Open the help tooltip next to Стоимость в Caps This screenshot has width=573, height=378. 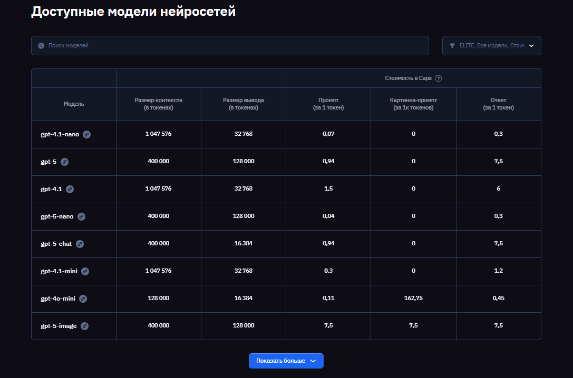click(440, 77)
